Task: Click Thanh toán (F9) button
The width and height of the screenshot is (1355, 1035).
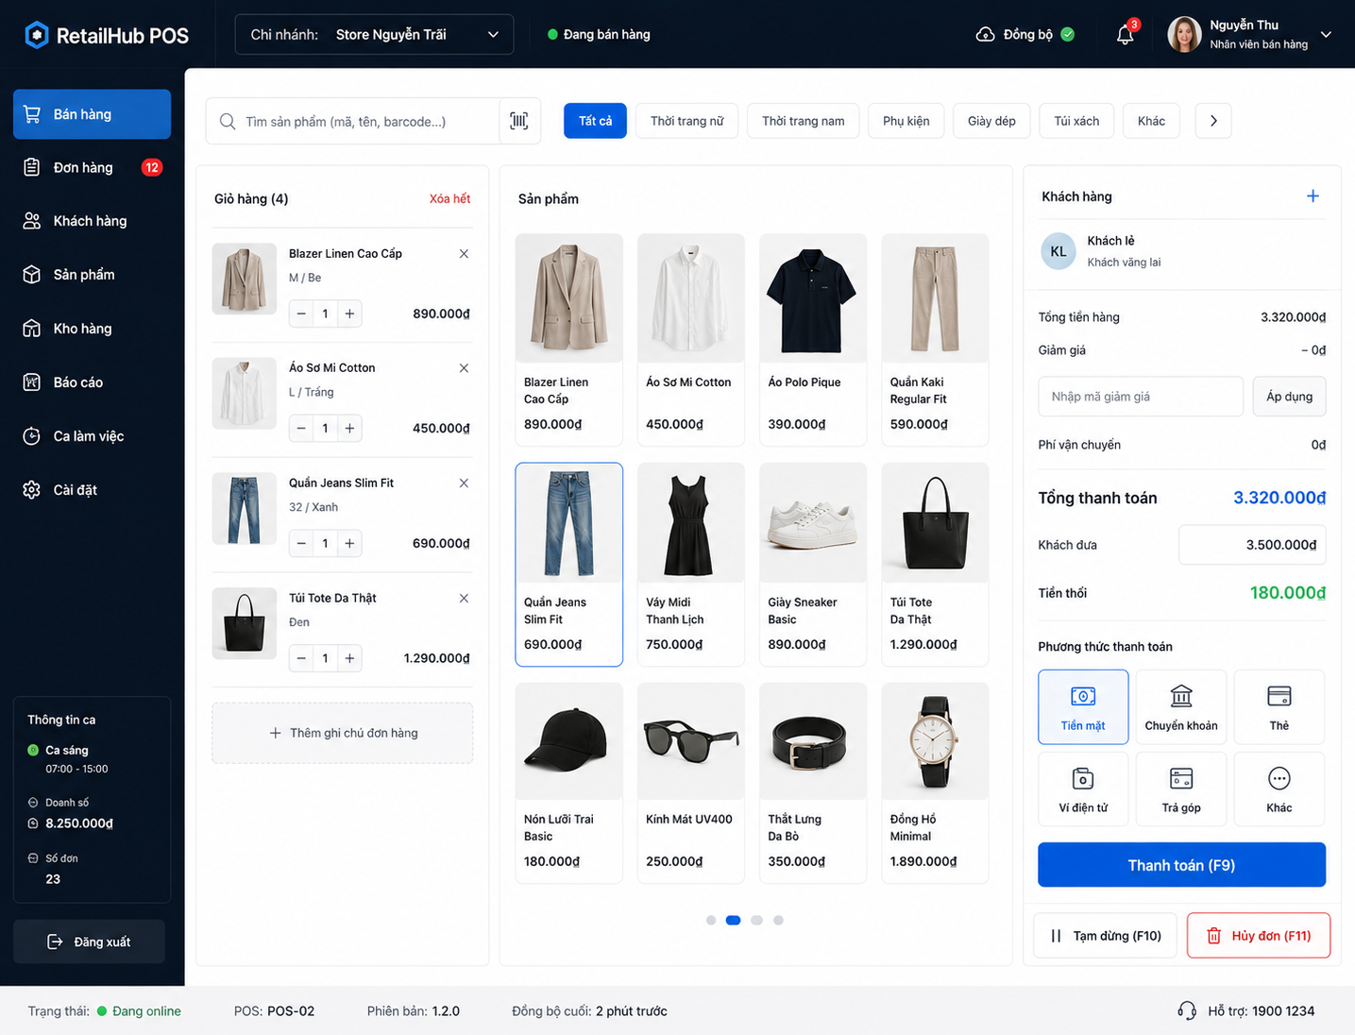Action: (1181, 865)
